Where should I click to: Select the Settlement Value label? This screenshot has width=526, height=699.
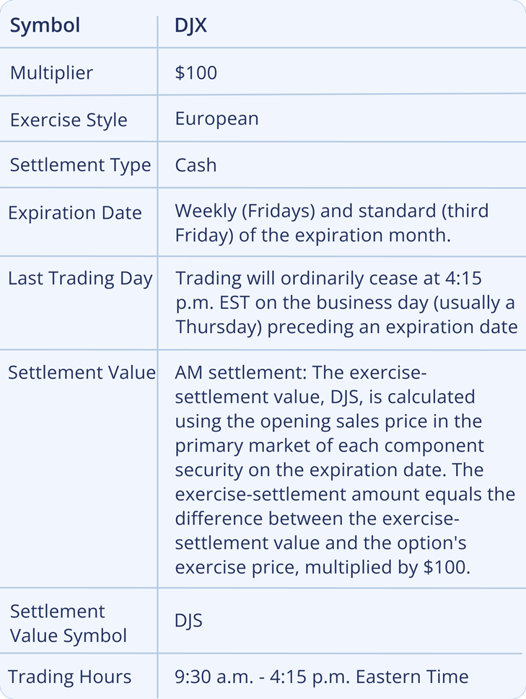82,372
